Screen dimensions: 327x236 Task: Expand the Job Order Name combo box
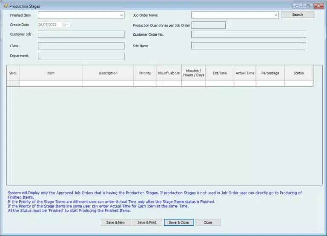point(275,15)
